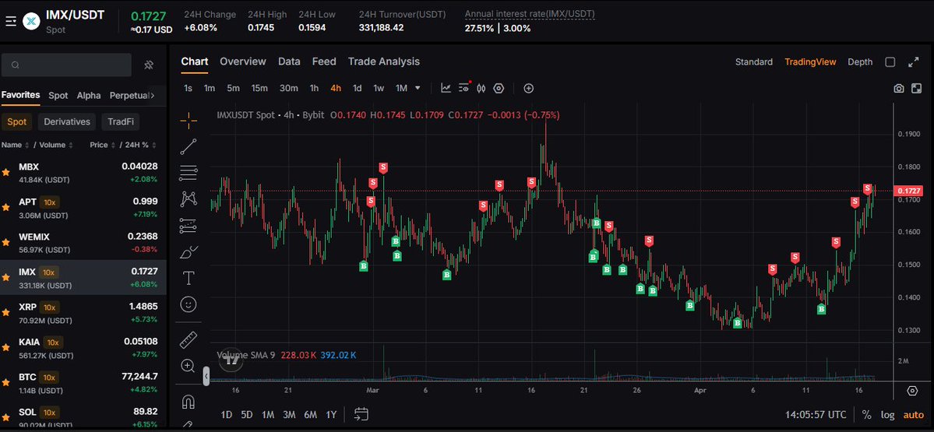The image size is (934, 432).
Task: Select the brush drawing tool
Action: [x=189, y=251]
